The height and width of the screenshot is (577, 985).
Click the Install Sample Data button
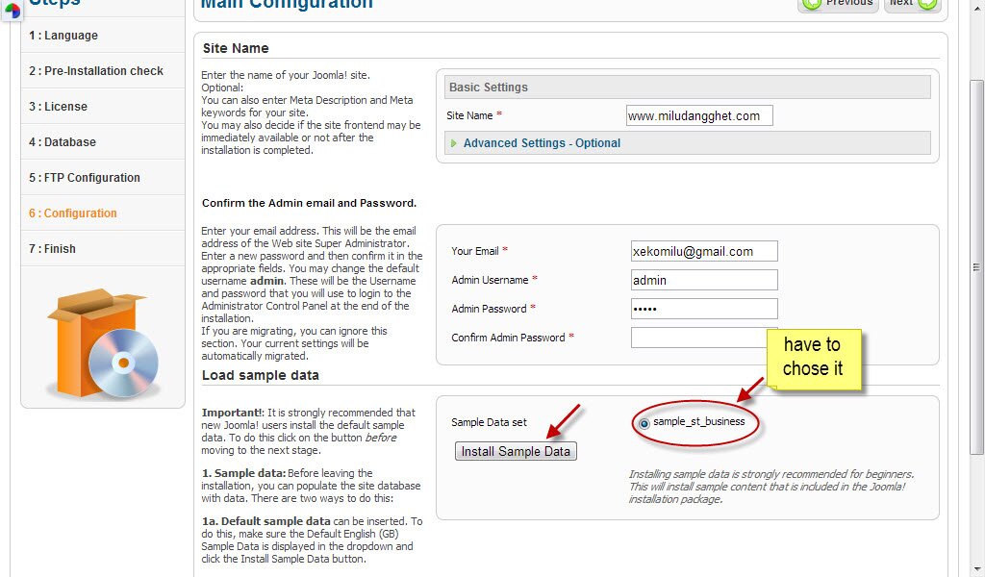pos(516,450)
